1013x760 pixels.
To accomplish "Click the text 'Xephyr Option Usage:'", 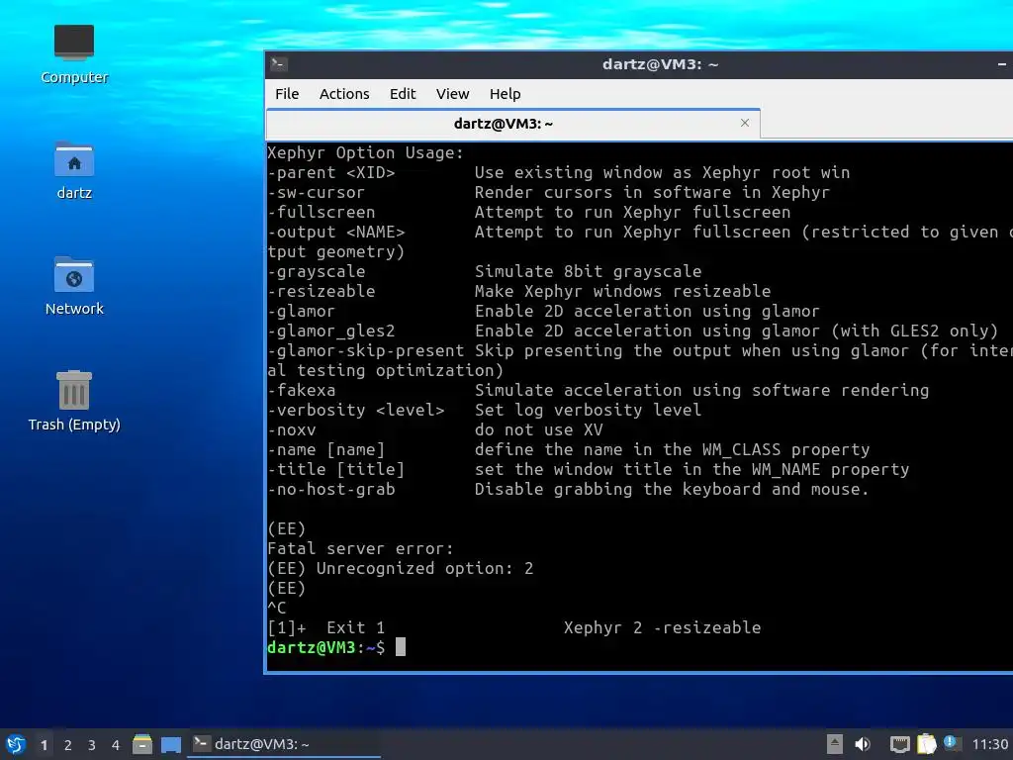I will coord(366,153).
